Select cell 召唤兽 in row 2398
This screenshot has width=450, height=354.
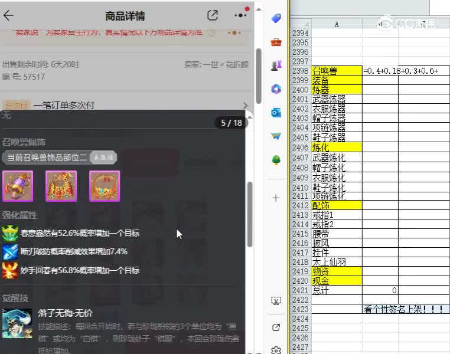pos(337,71)
